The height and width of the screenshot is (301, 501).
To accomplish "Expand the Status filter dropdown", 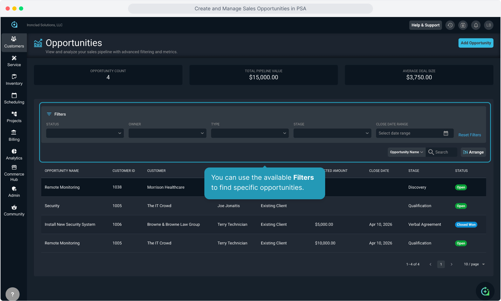I will (x=85, y=133).
